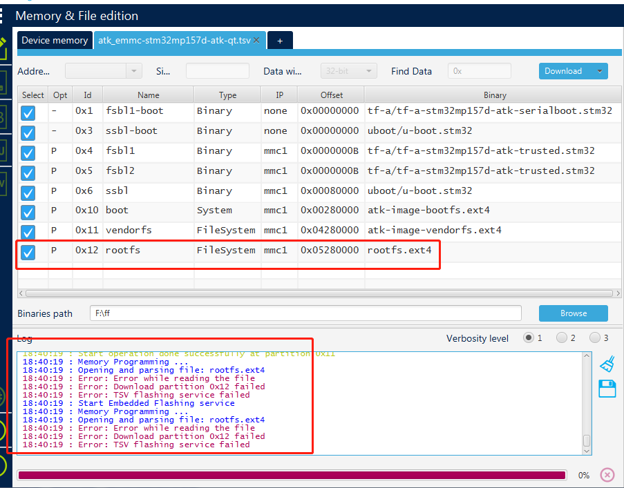Image resolution: width=624 pixels, height=488 pixels.
Task: Click the "atk-image-bootfs.ext4" binary cell
Action: point(493,211)
